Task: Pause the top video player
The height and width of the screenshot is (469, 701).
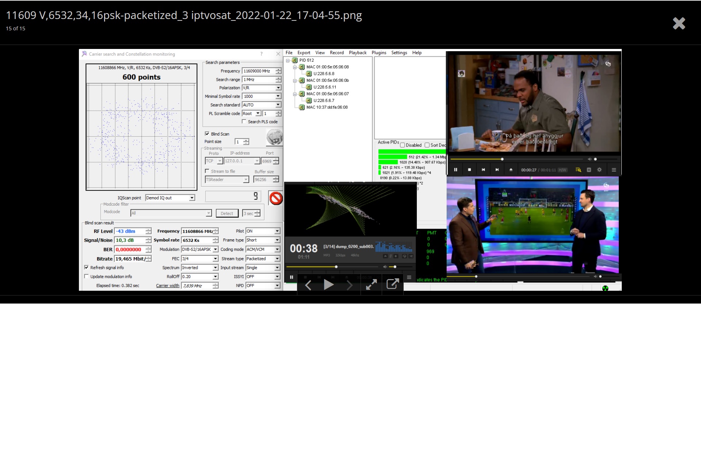Action: pos(456,169)
